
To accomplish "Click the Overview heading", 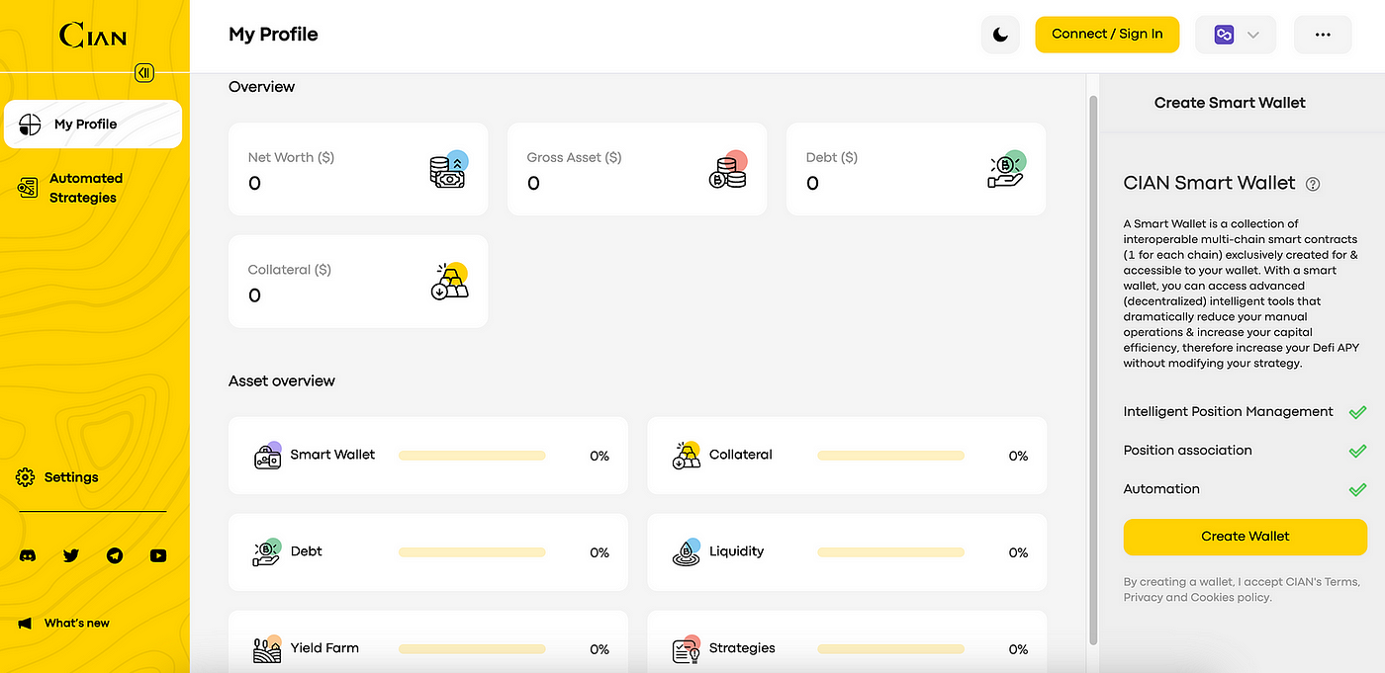I will (x=262, y=87).
